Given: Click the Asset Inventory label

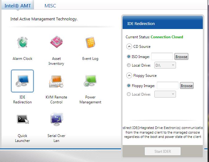Looking at the screenshot, I should pyautogui.click(x=56, y=61).
